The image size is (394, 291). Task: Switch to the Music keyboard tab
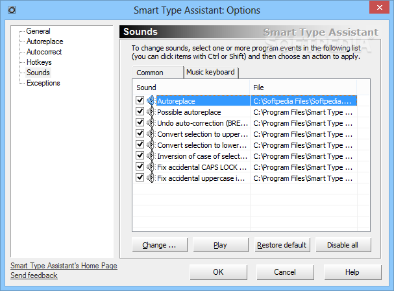click(211, 72)
